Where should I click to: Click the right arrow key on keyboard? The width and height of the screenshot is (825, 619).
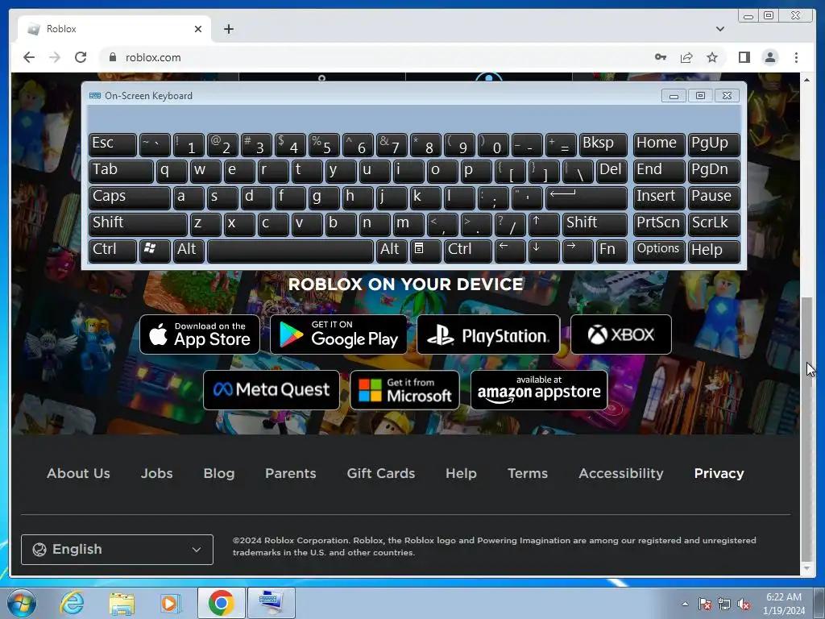pos(577,251)
